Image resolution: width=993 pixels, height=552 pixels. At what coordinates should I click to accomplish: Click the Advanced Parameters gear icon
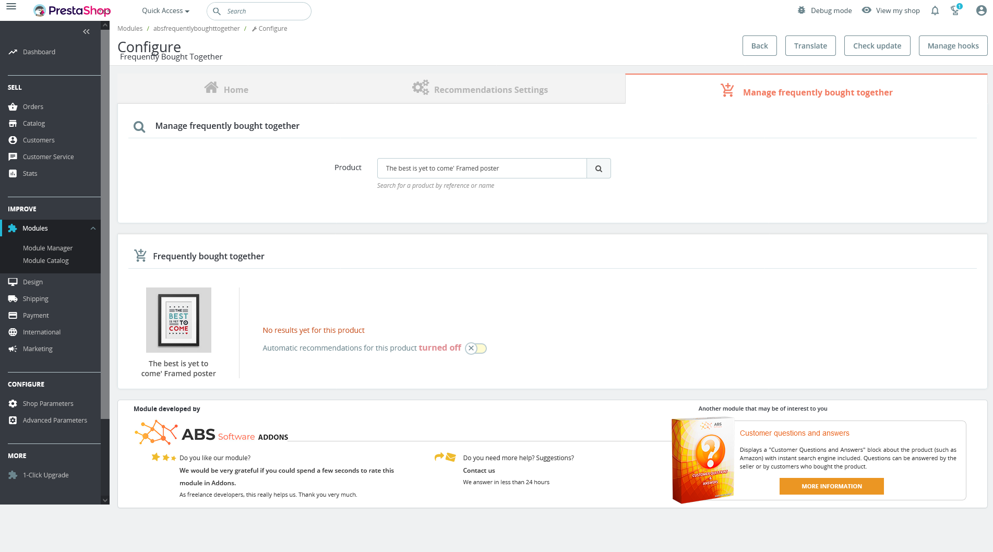13,421
